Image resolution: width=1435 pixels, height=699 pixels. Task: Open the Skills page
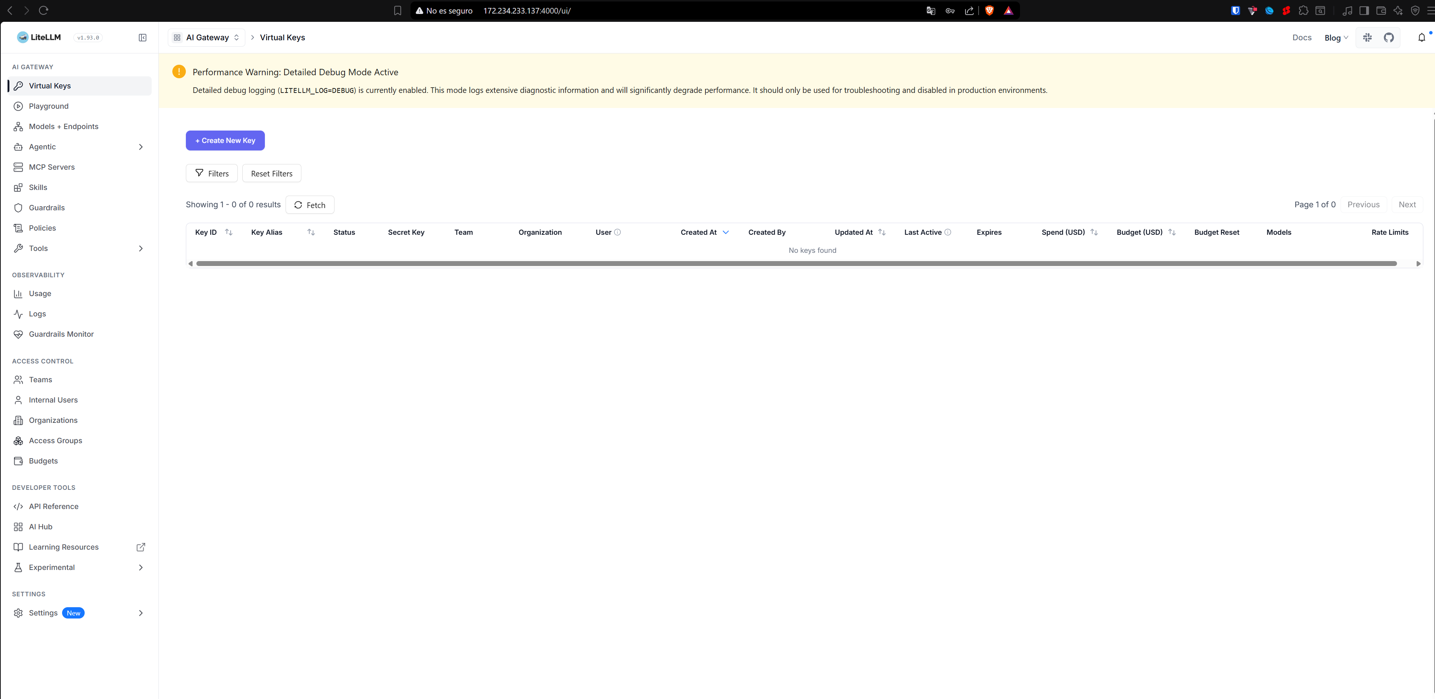tap(80, 188)
